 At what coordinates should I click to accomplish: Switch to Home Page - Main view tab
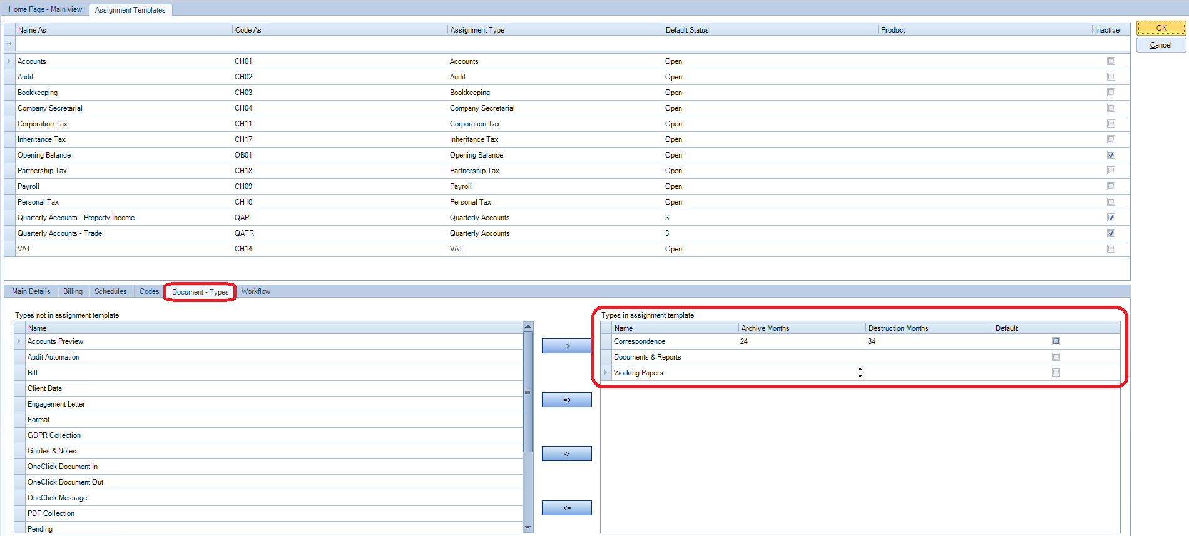(x=45, y=9)
